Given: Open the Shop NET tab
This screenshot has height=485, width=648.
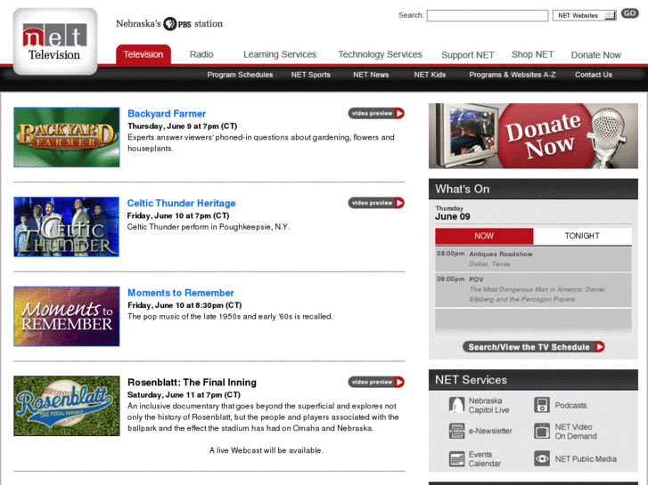Looking at the screenshot, I should 532,54.
